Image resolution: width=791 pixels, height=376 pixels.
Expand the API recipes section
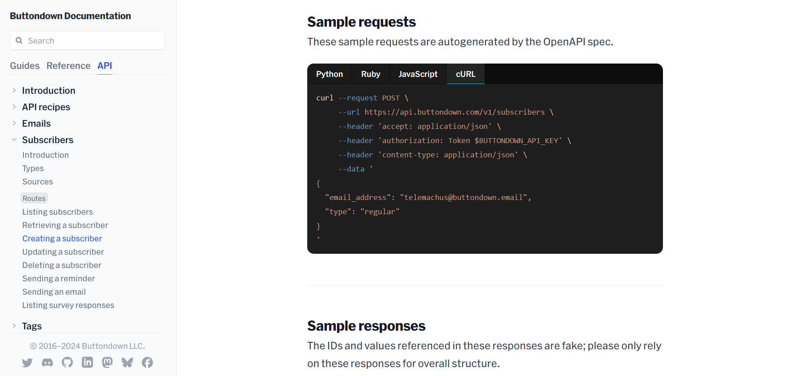pos(14,107)
